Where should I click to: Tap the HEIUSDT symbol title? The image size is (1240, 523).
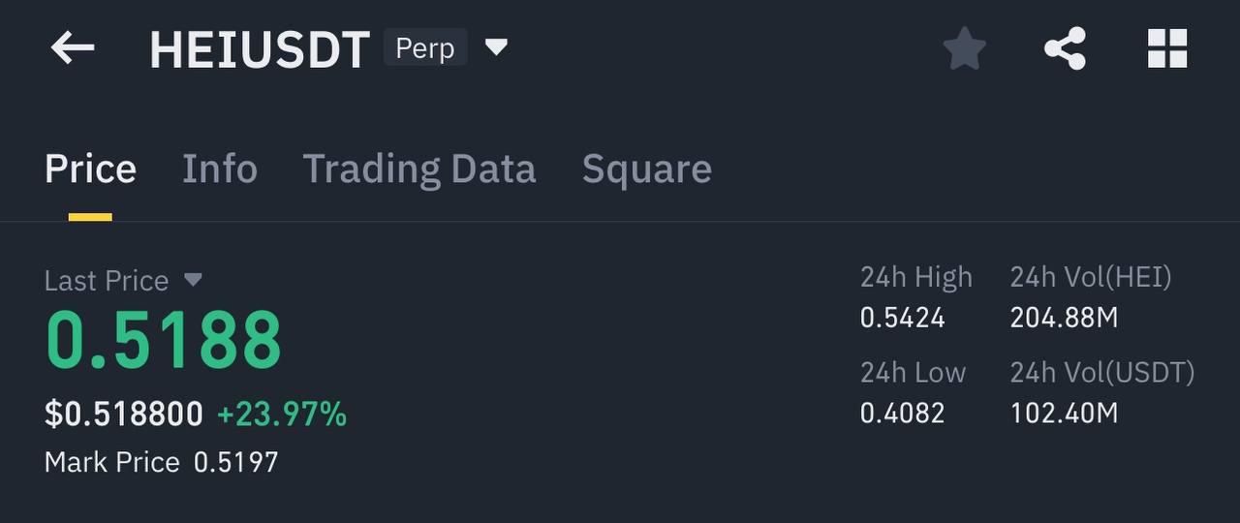click(260, 49)
